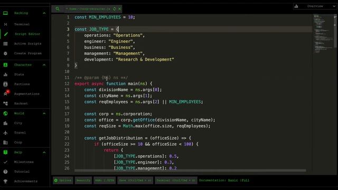Click the reload icon on the script tab
This screenshot has height=190, width=338.
click(115, 9)
